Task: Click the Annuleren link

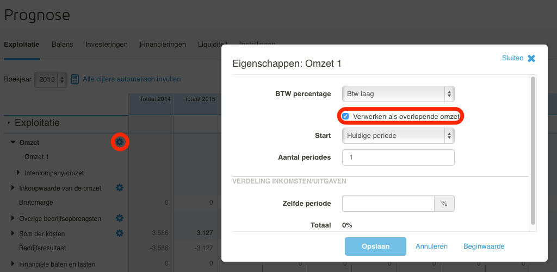Action: 431,246
